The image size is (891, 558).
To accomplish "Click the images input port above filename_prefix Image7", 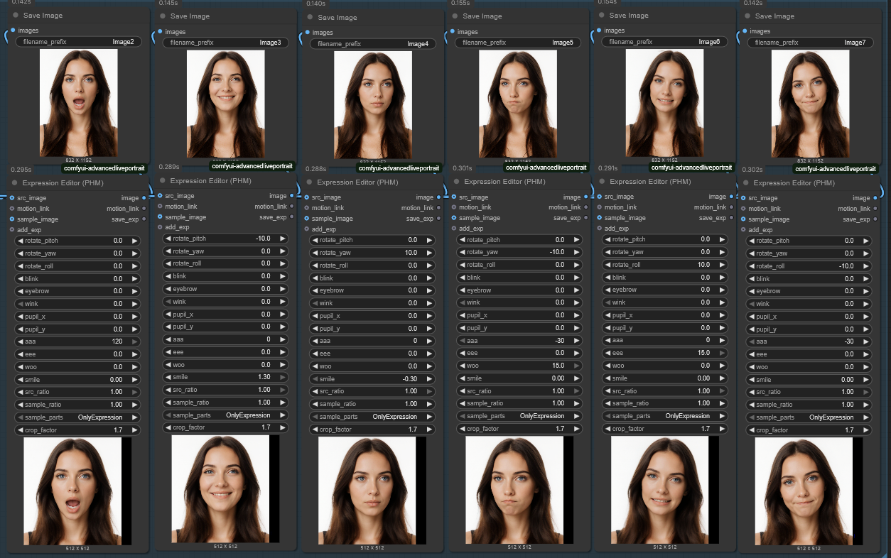I will tap(745, 31).
